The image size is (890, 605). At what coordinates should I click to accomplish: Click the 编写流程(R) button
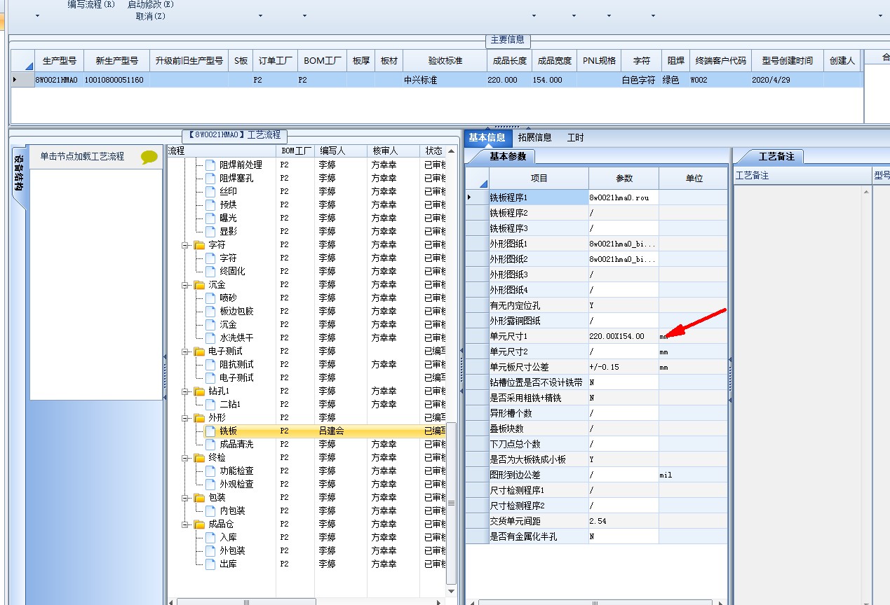[92, 4]
